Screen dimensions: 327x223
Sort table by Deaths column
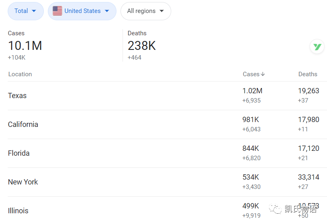[308, 74]
